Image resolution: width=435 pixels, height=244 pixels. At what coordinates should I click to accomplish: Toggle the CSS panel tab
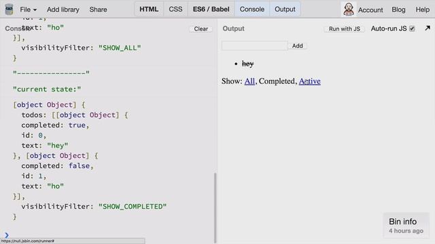click(175, 9)
